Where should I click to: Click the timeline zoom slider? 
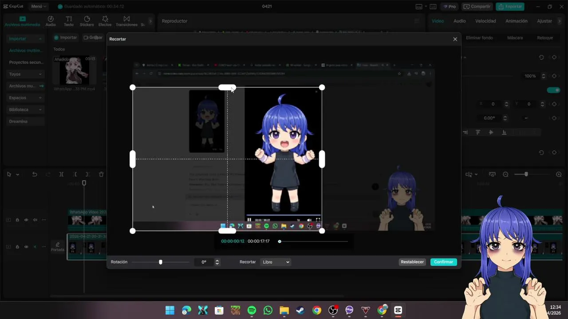click(526, 175)
